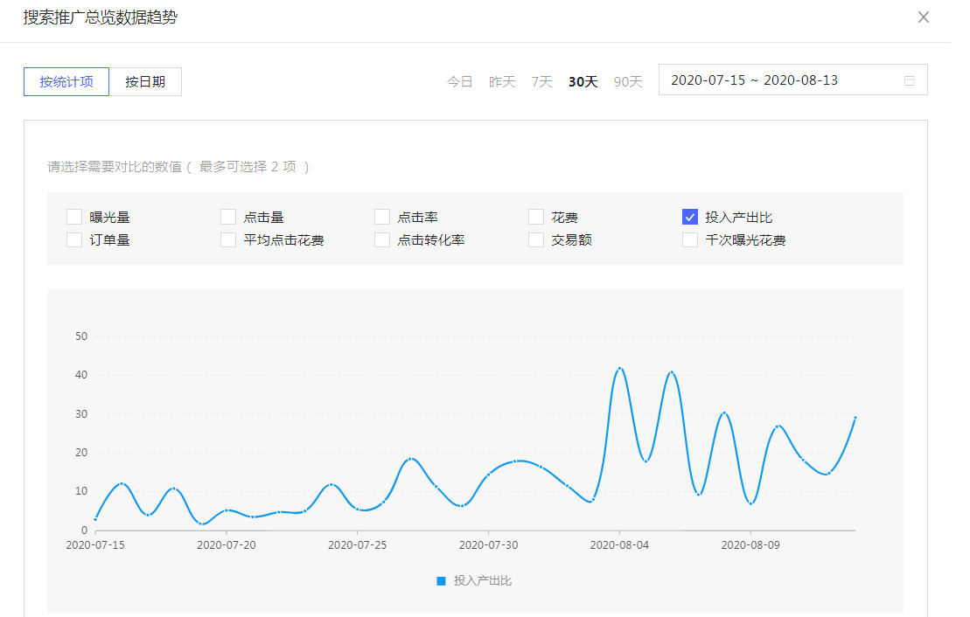Click the x-axis label 2020-08-09

click(x=750, y=545)
